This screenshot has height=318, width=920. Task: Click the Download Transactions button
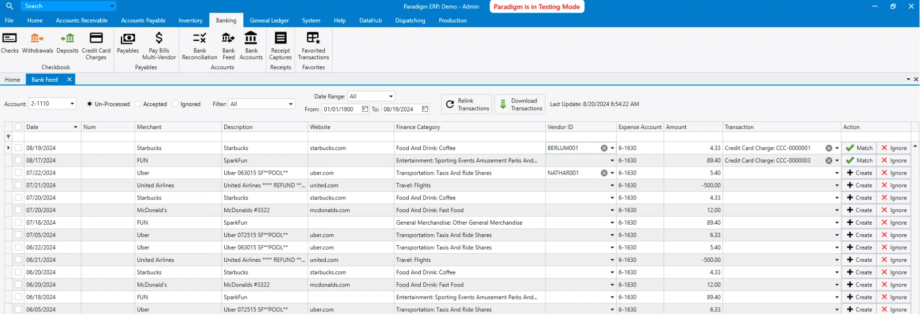point(520,104)
